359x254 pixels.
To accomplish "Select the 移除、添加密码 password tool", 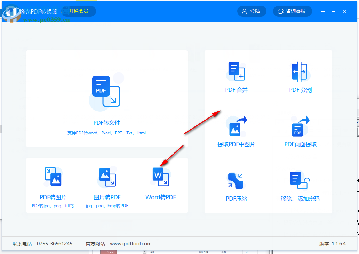I will 300,185.
